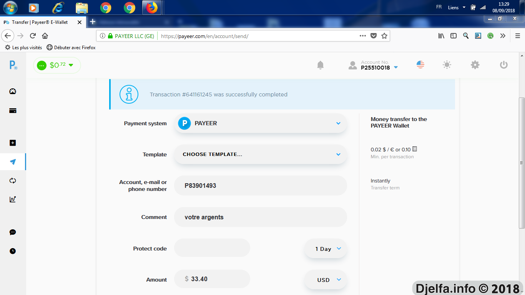Click the notifications bell icon
The width and height of the screenshot is (525, 295).
pos(321,65)
